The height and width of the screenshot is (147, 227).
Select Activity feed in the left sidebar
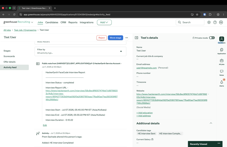coord(14,67)
